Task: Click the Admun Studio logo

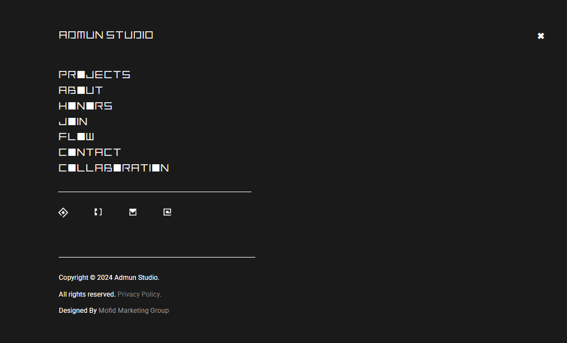Action: click(106, 35)
